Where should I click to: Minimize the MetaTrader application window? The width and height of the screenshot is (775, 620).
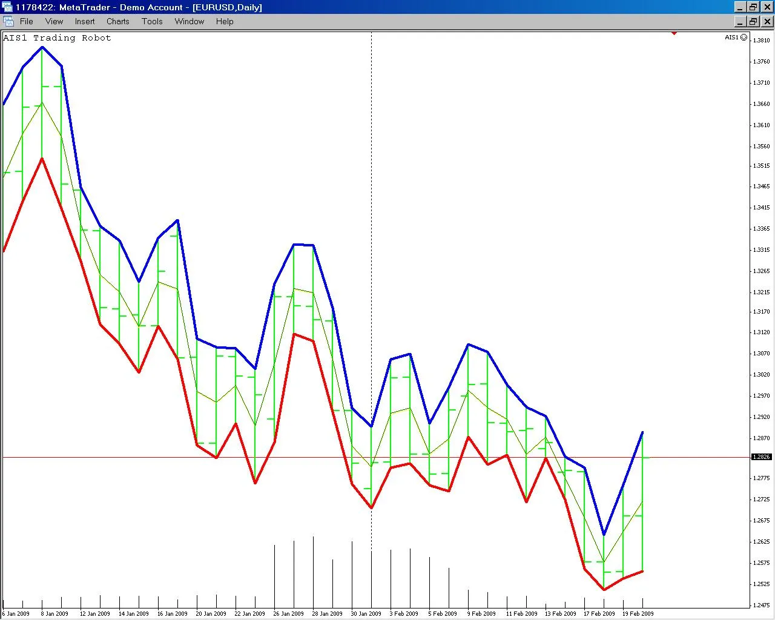(x=740, y=7)
